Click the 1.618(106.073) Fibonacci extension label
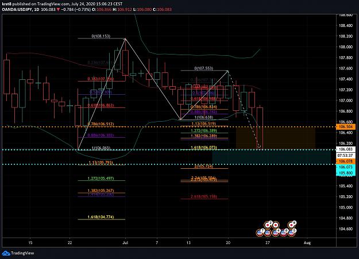 pyautogui.click(x=203, y=148)
